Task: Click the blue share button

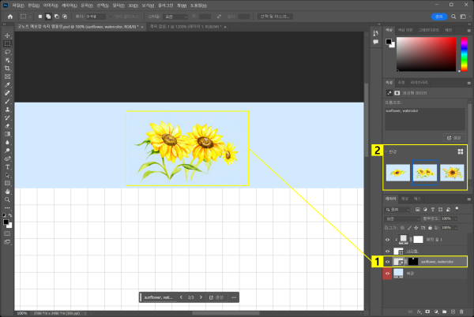Action: click(x=440, y=15)
